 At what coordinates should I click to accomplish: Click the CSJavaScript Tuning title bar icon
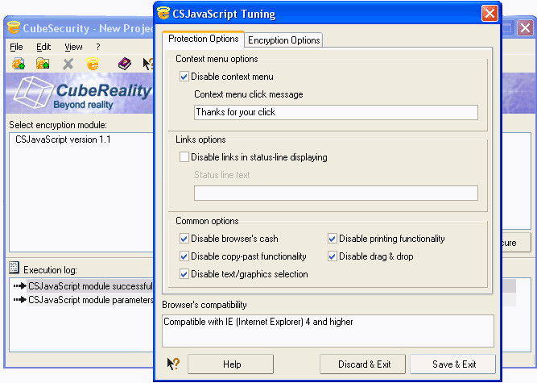click(163, 14)
